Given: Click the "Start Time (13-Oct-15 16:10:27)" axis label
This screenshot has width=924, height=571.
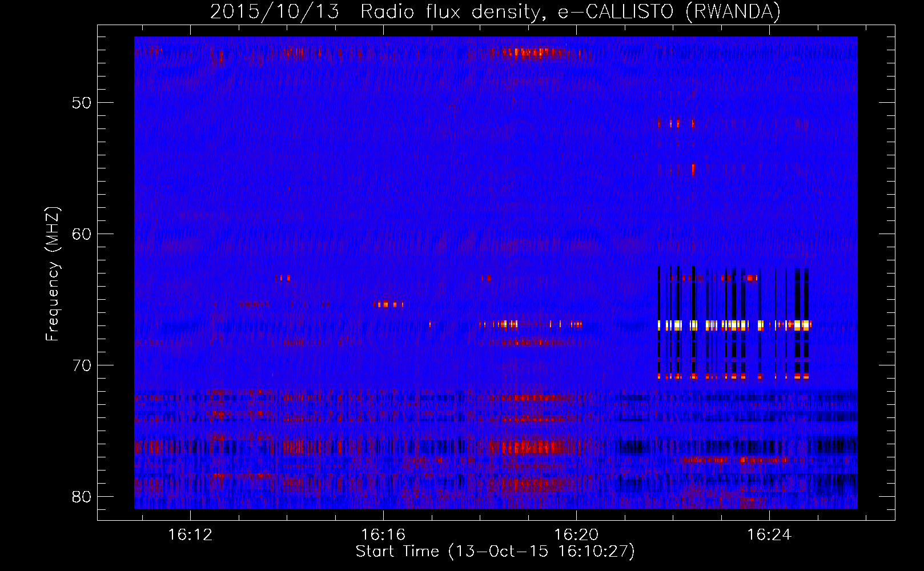Looking at the screenshot, I should pyautogui.click(x=495, y=552).
